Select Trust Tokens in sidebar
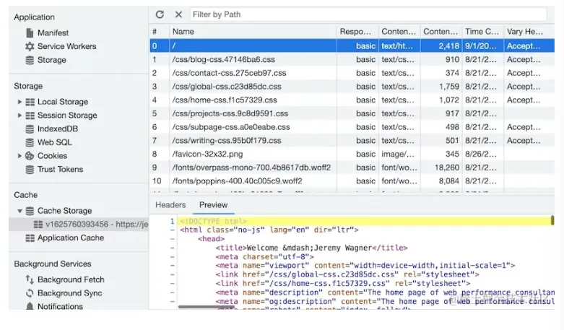 (x=60, y=169)
